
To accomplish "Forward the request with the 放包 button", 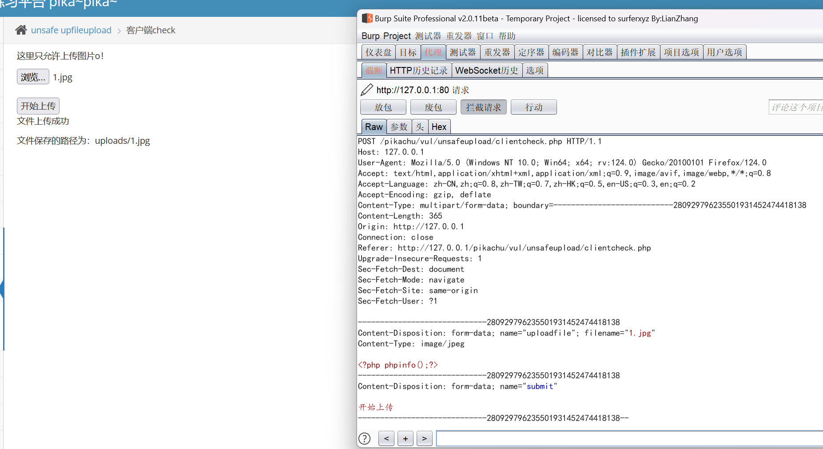I will point(383,107).
